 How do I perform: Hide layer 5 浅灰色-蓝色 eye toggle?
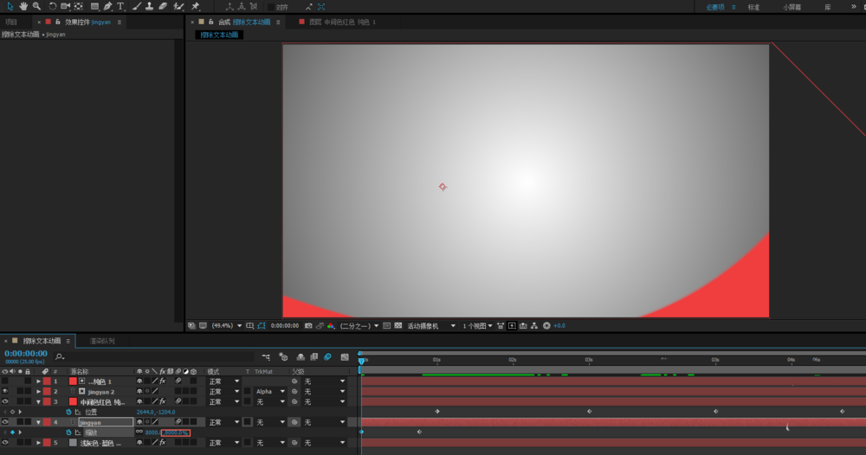click(x=5, y=442)
